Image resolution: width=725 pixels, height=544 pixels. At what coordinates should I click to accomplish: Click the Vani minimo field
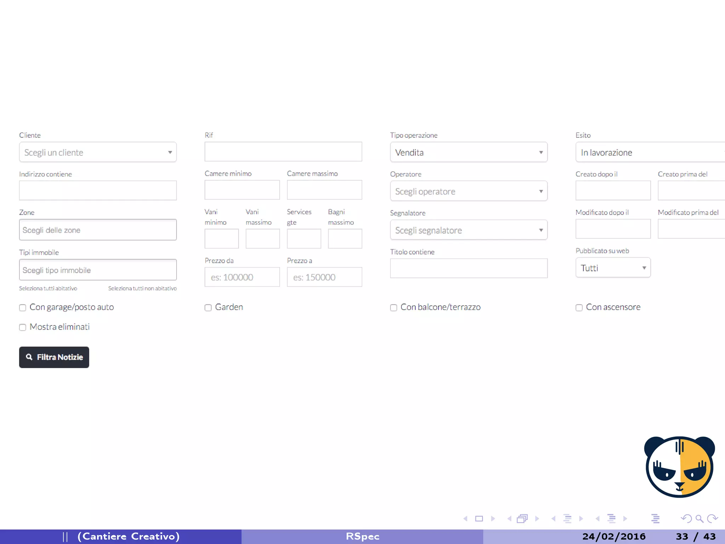(222, 239)
